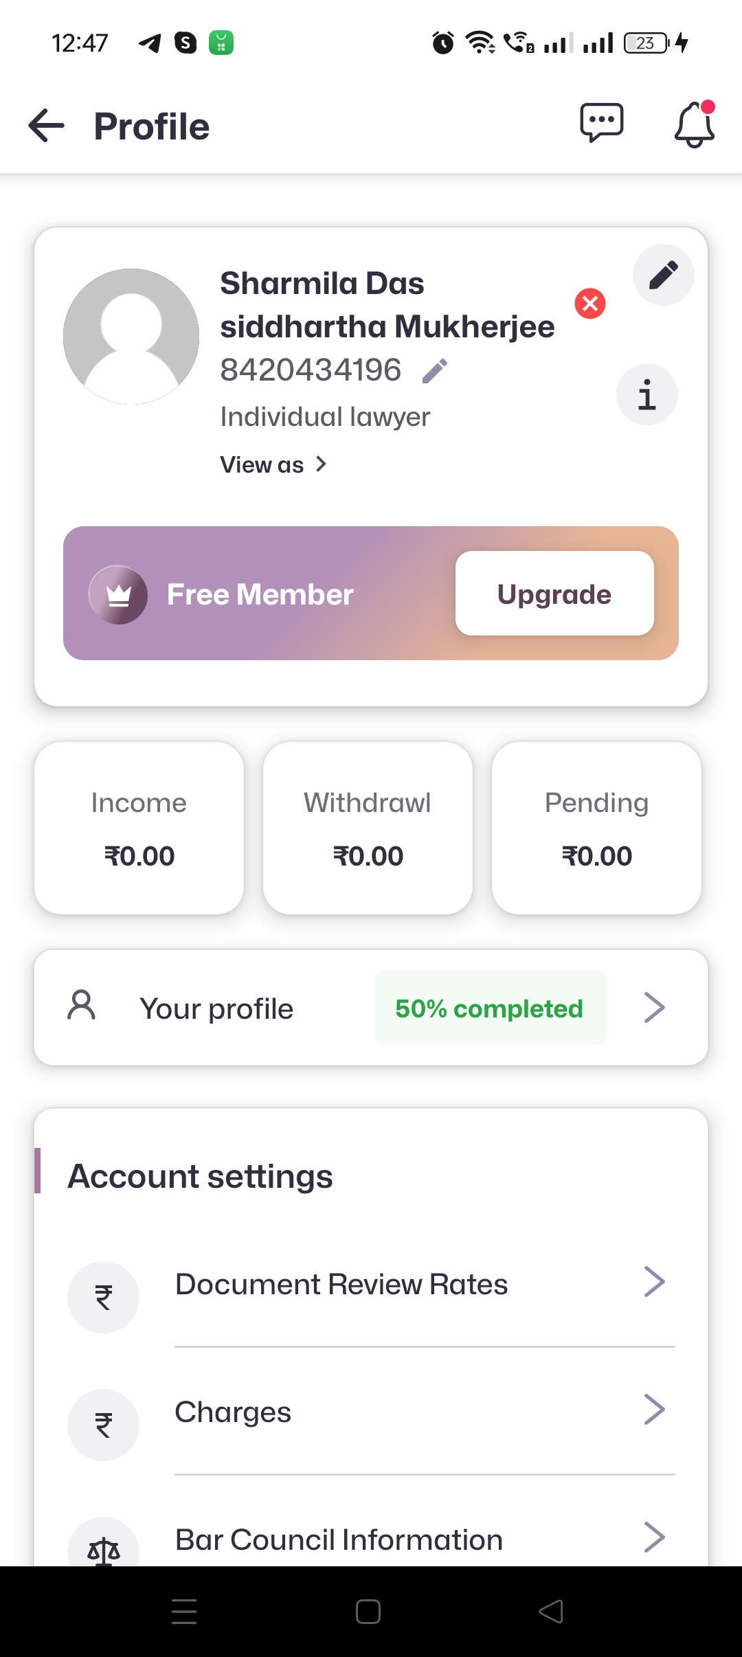The image size is (742, 1657).
Task: Tap the profile avatar picture
Action: click(131, 337)
